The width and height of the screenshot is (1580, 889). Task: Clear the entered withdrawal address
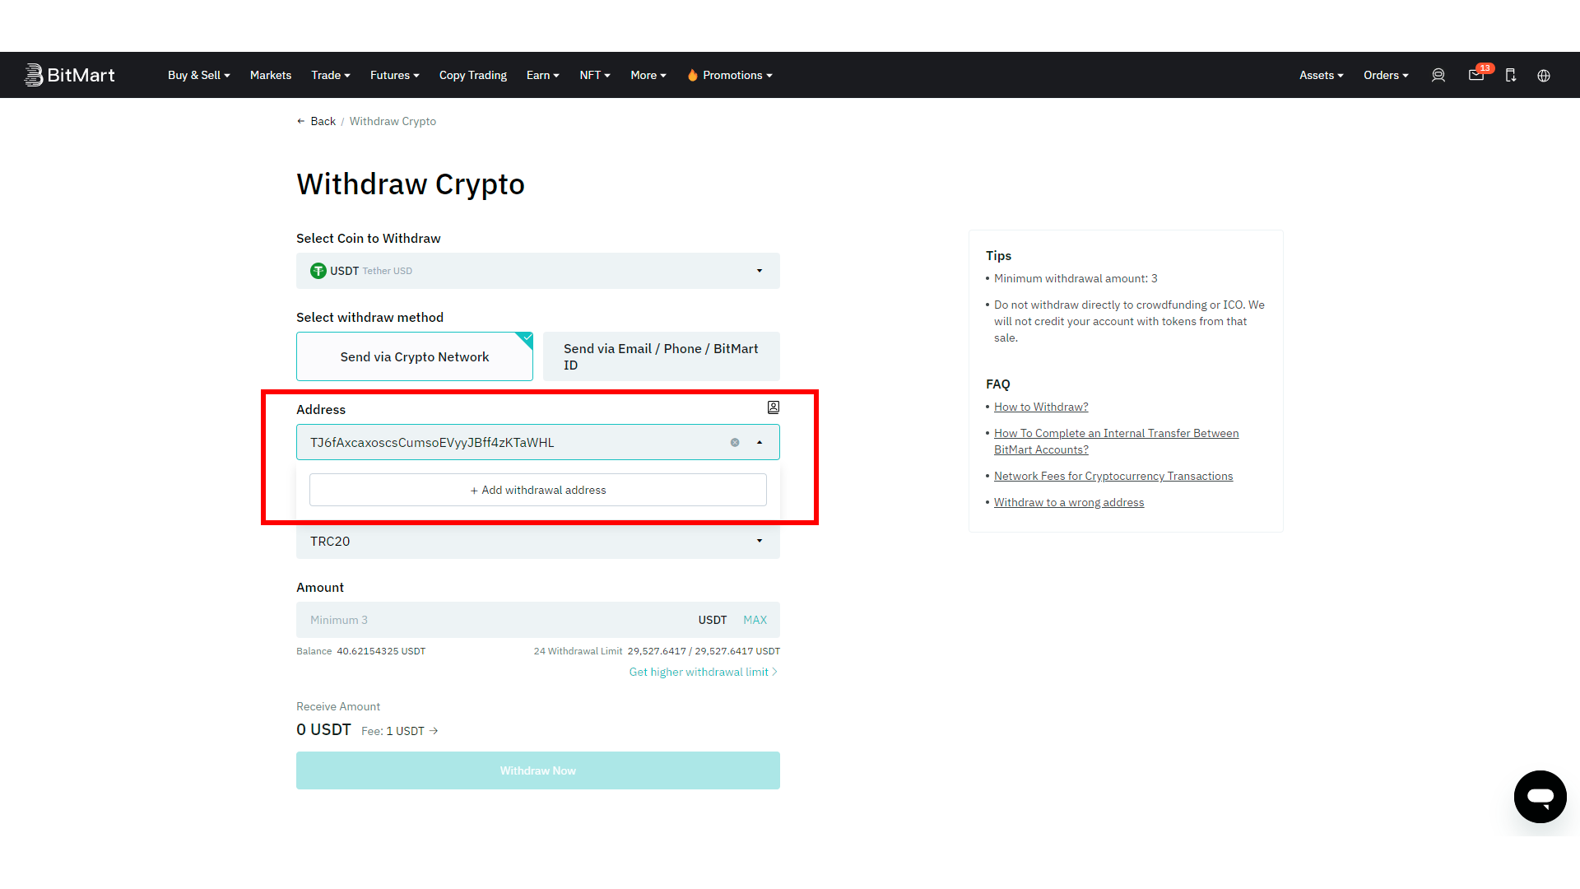tap(735, 443)
